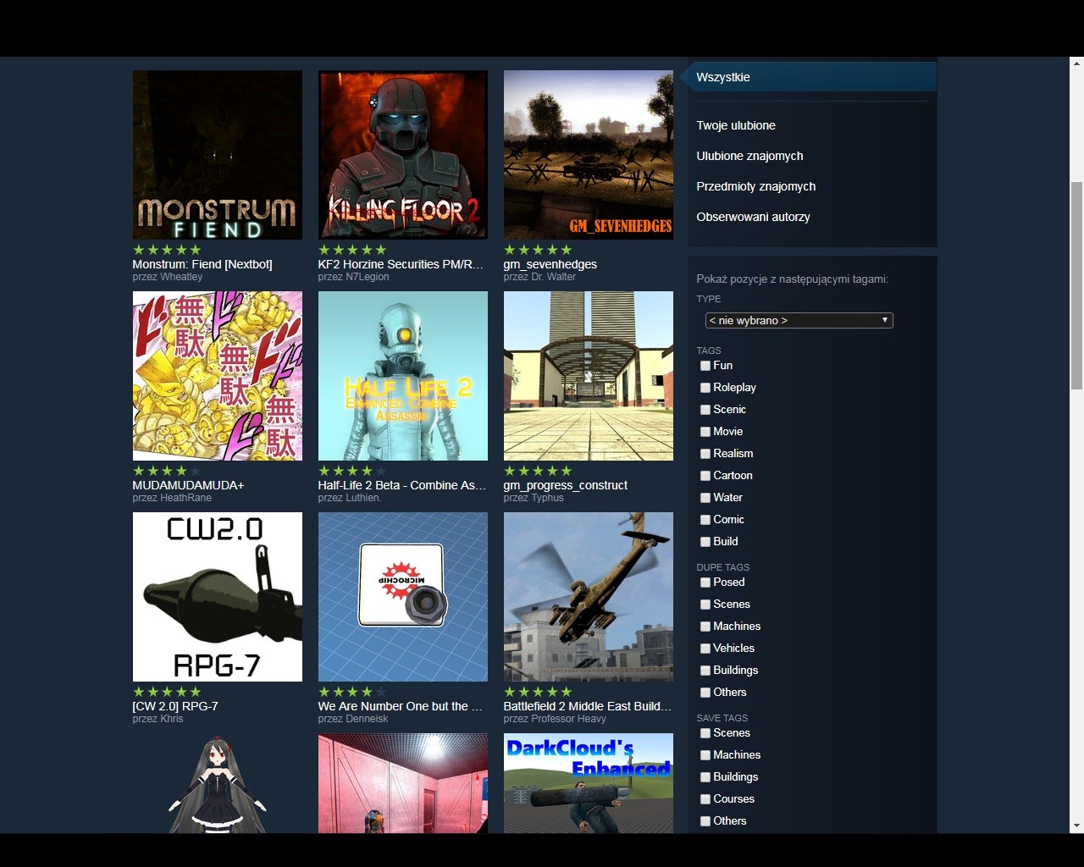
Task: Click the star rating under gm_progress_construct
Action: [x=538, y=471]
